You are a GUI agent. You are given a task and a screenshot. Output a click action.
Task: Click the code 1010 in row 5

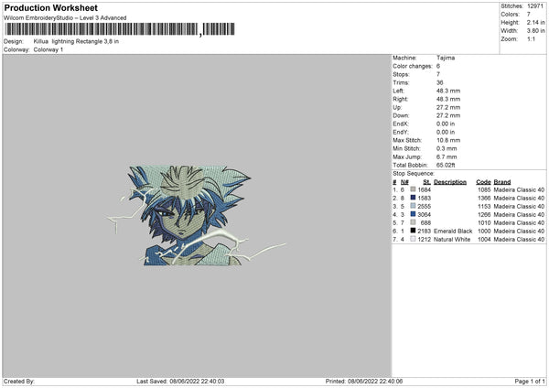pos(484,222)
